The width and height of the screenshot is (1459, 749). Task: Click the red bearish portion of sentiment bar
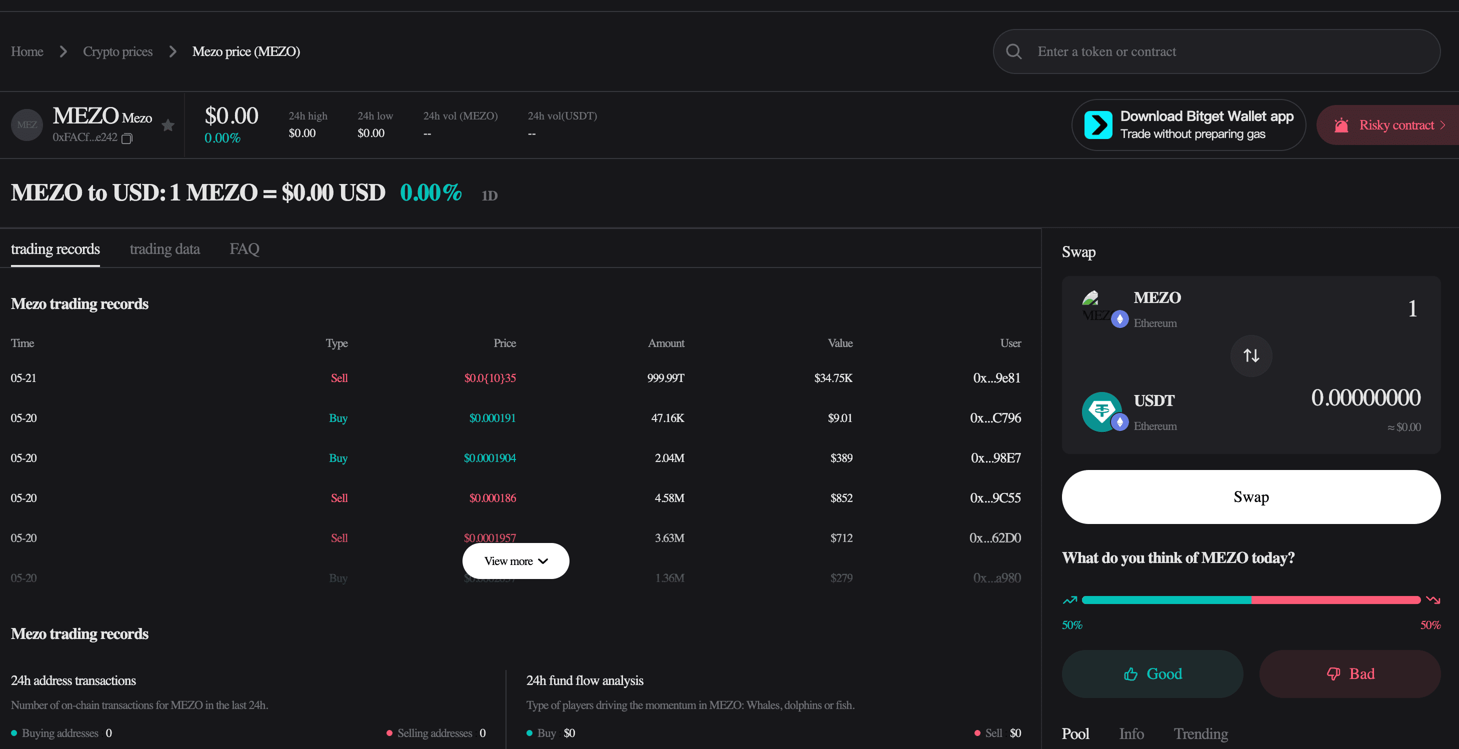[x=1335, y=600]
